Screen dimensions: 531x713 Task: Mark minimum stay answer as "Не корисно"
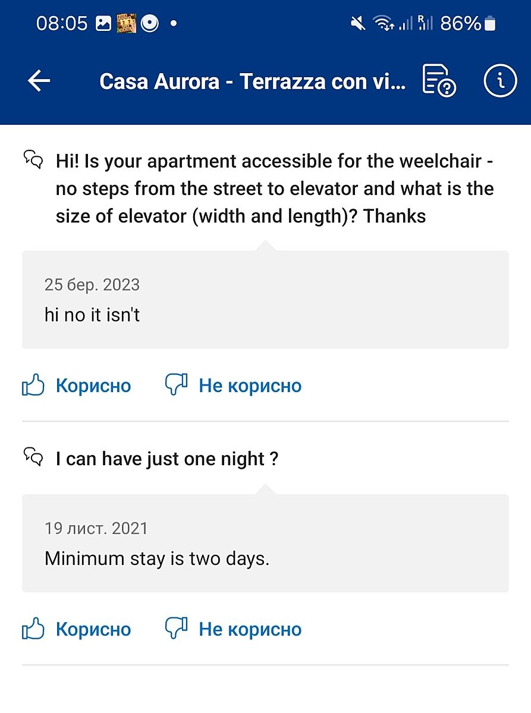(x=250, y=629)
